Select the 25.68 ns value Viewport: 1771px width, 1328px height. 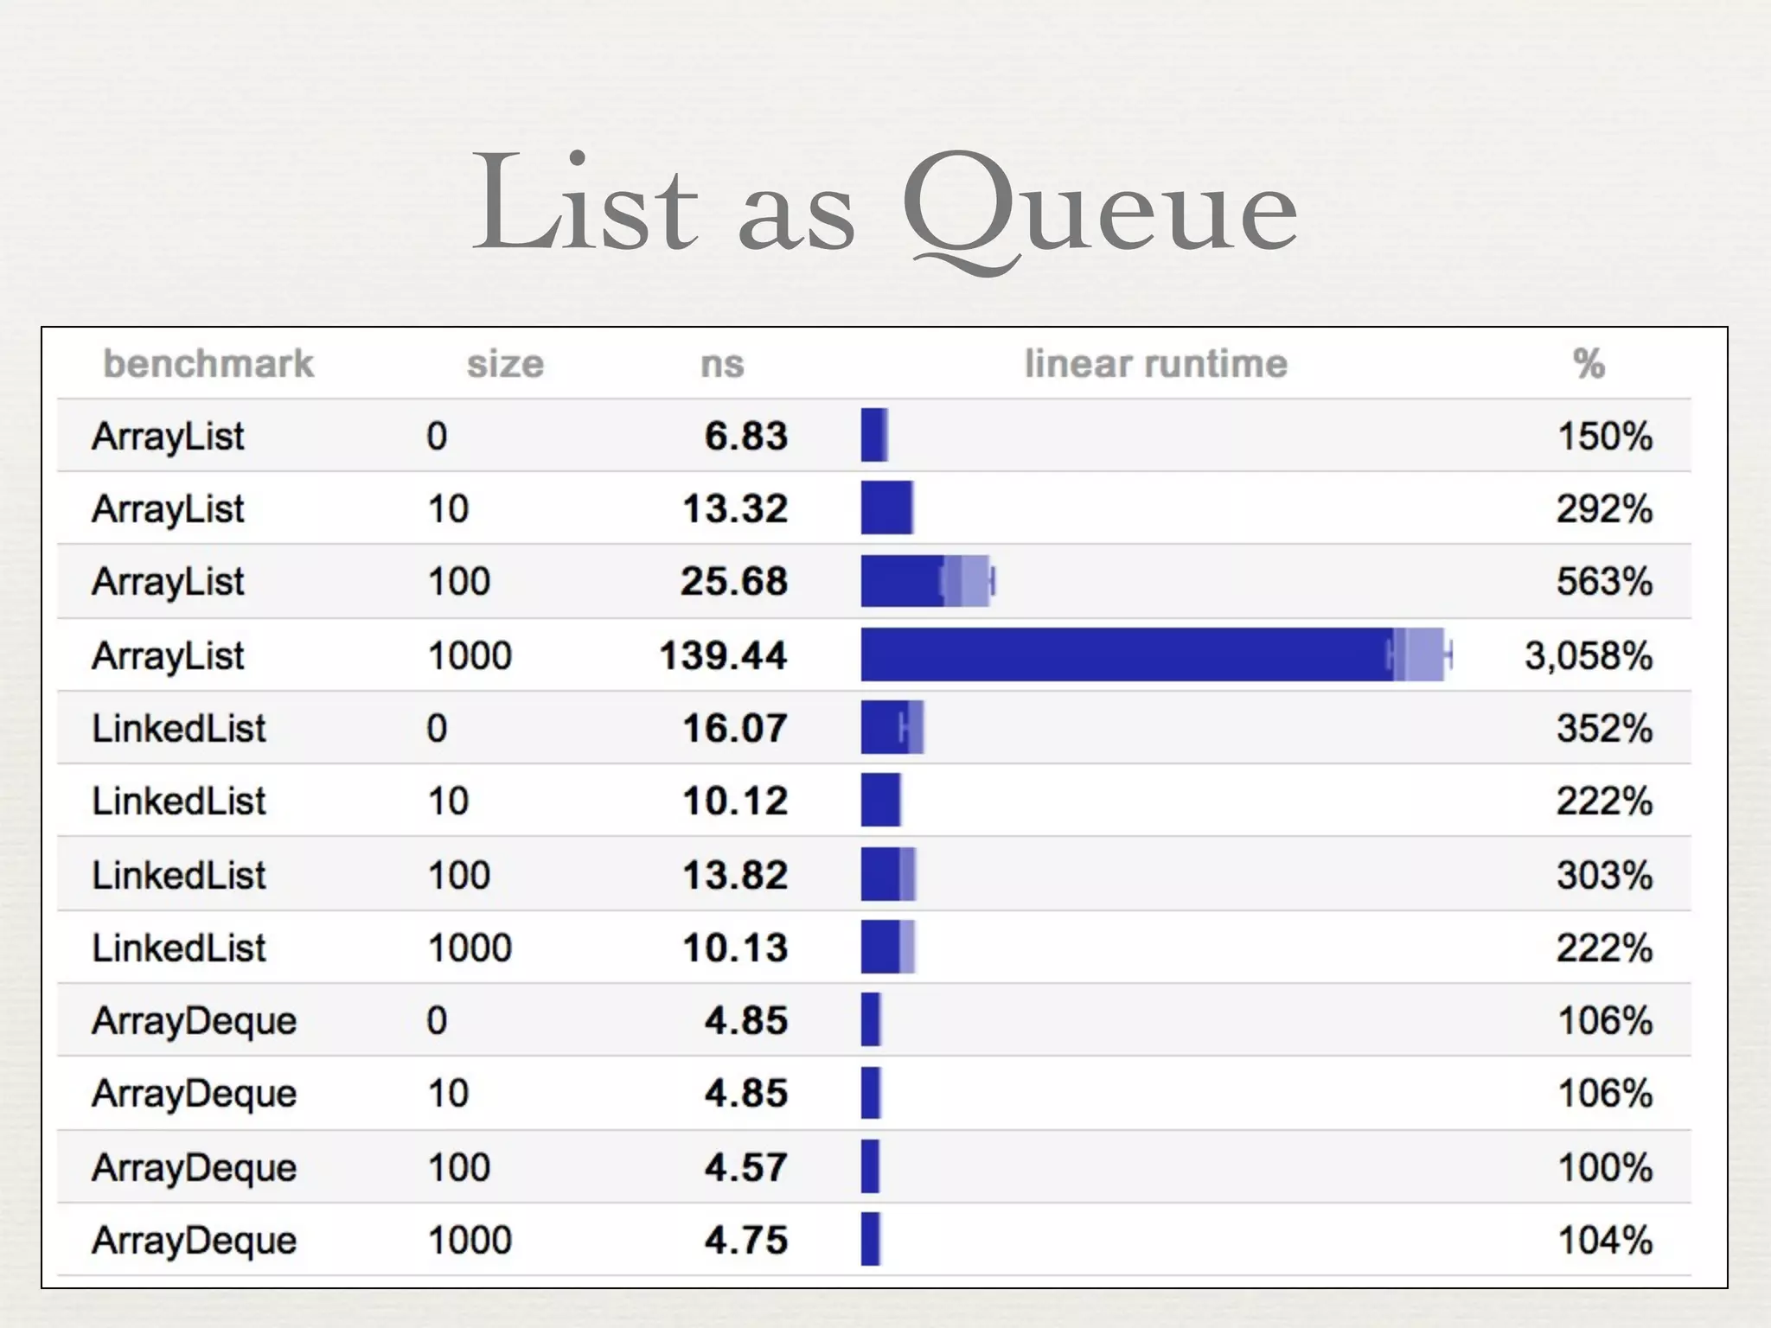click(x=734, y=581)
